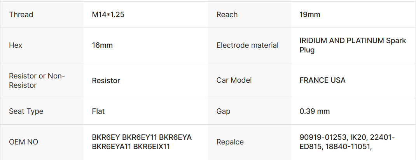Click the Car Model label
416x160 pixels.
(234, 80)
